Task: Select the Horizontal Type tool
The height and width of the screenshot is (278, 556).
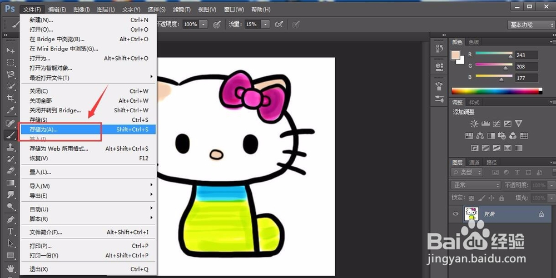Action: click(11, 231)
